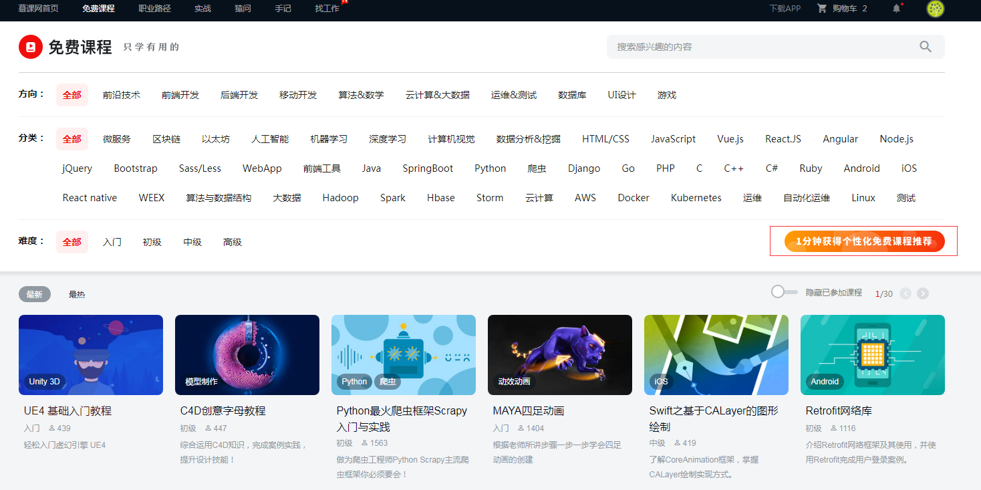Select the Docker category filter
This screenshot has height=490, width=981.
click(x=633, y=197)
